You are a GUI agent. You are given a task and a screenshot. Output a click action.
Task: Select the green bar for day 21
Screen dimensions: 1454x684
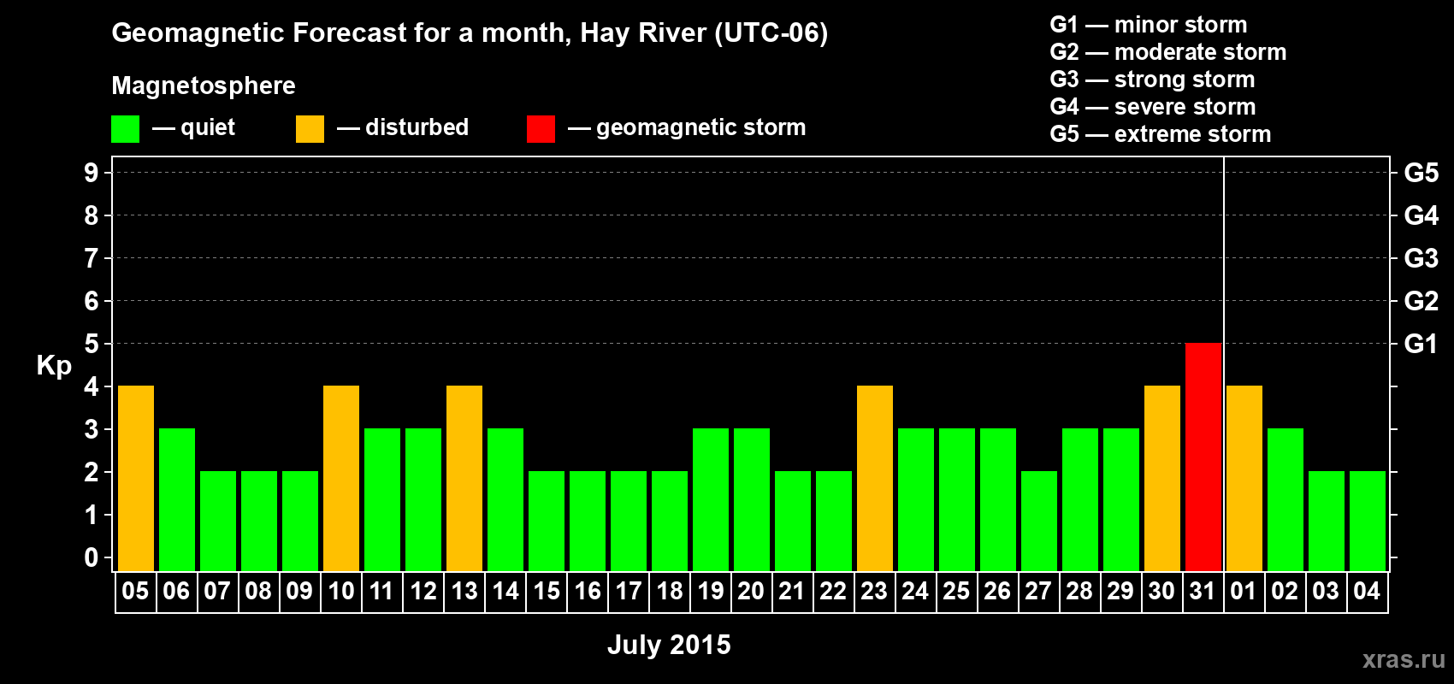click(793, 522)
